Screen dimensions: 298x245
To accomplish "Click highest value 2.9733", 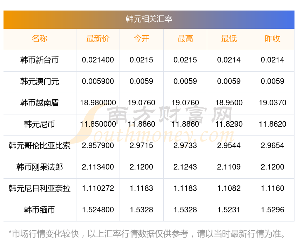I will point(185,146).
